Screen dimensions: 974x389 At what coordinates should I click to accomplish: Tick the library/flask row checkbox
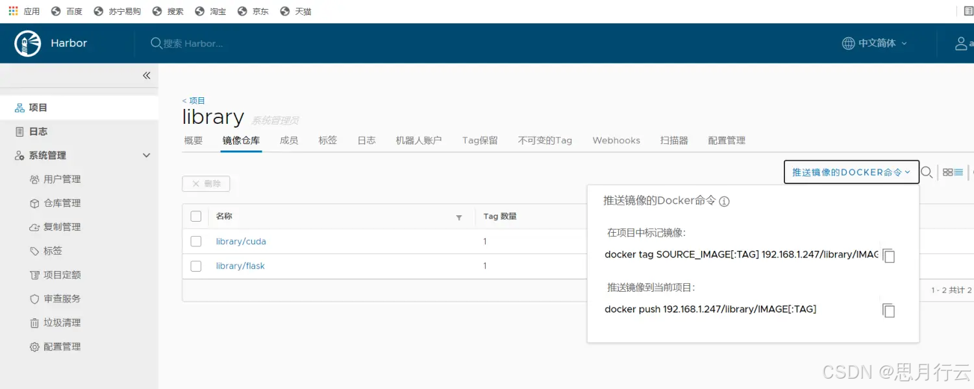pyautogui.click(x=195, y=266)
